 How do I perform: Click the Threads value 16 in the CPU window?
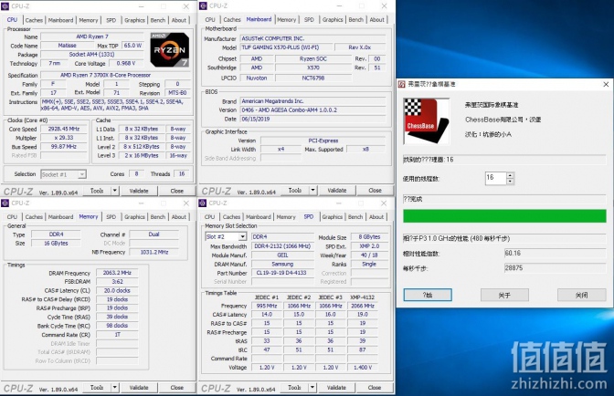click(181, 174)
